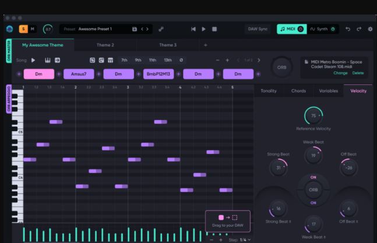
Task: Add a new theme tab with plus
Action: point(205,45)
